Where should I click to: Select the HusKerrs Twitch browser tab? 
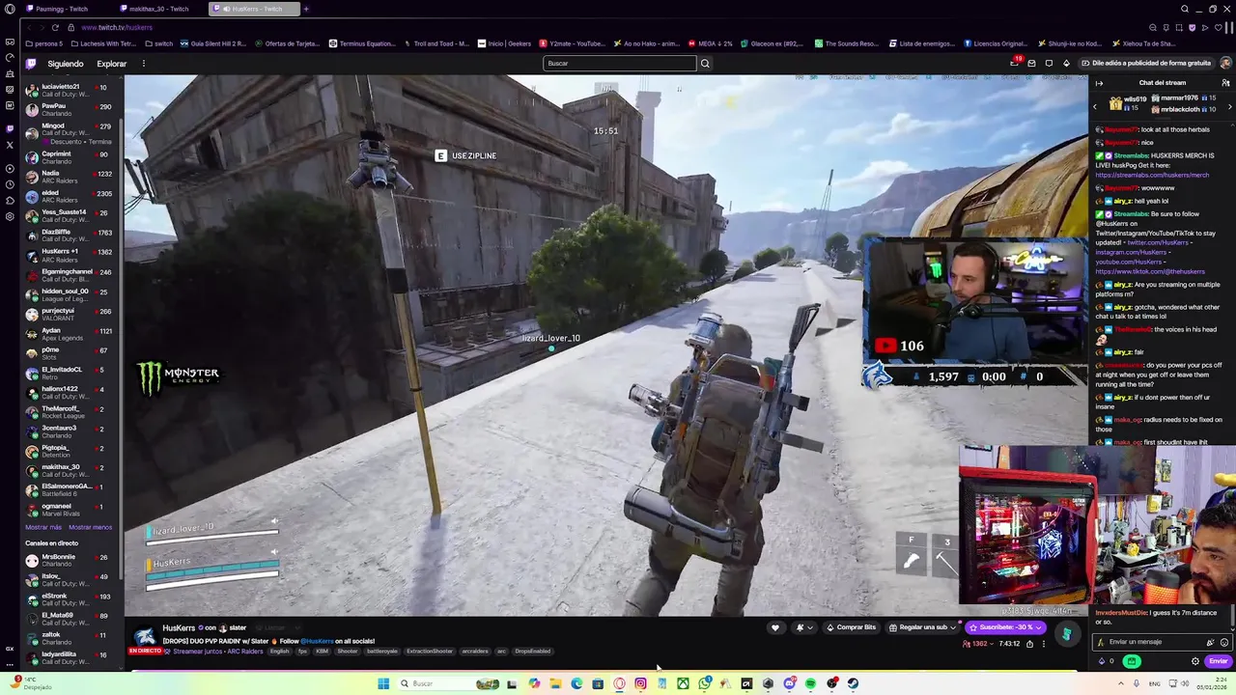pyautogui.click(x=253, y=9)
